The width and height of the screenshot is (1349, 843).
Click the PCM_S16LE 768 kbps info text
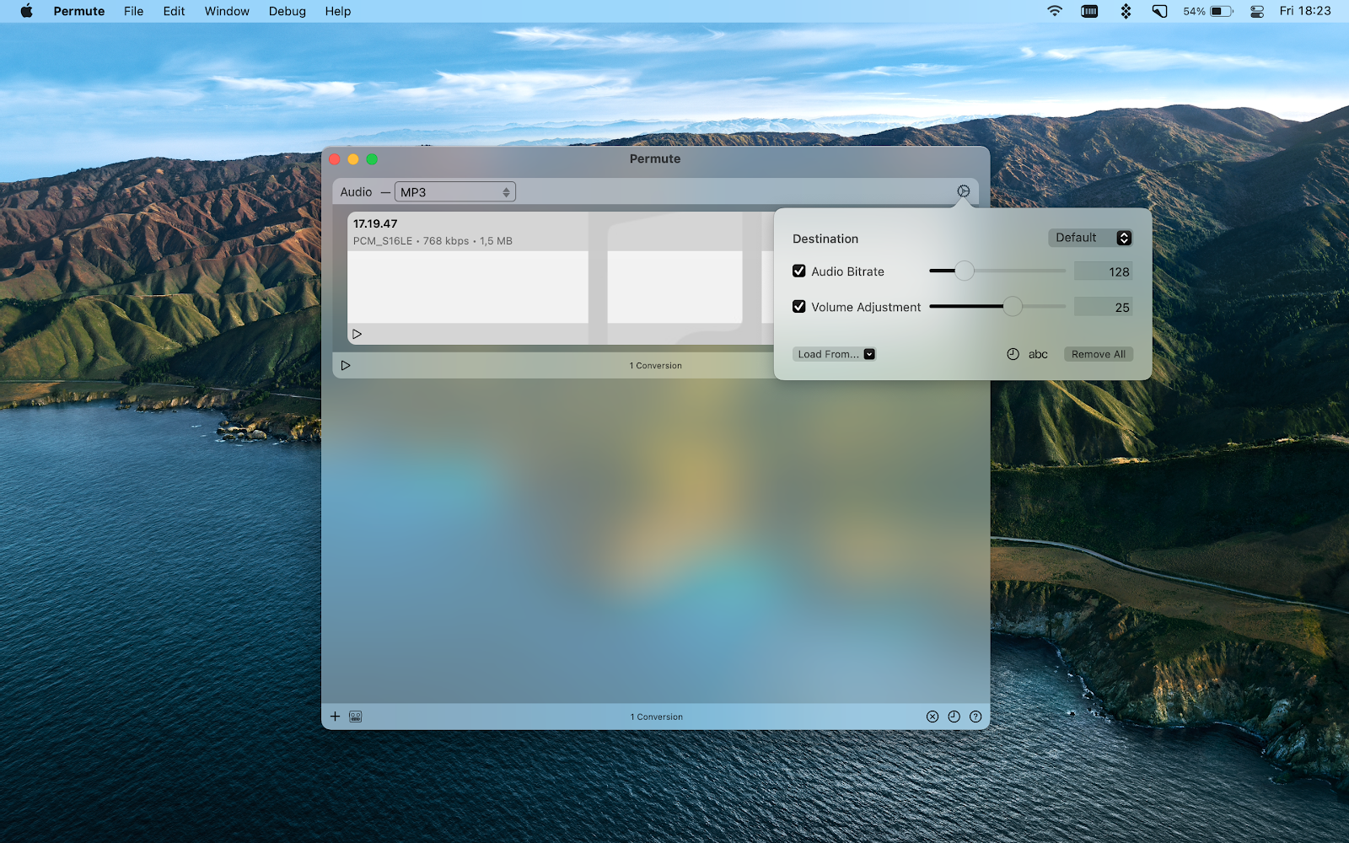[x=433, y=241]
